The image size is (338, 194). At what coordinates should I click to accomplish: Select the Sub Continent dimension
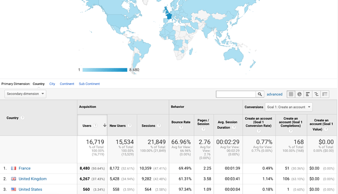click(89, 84)
